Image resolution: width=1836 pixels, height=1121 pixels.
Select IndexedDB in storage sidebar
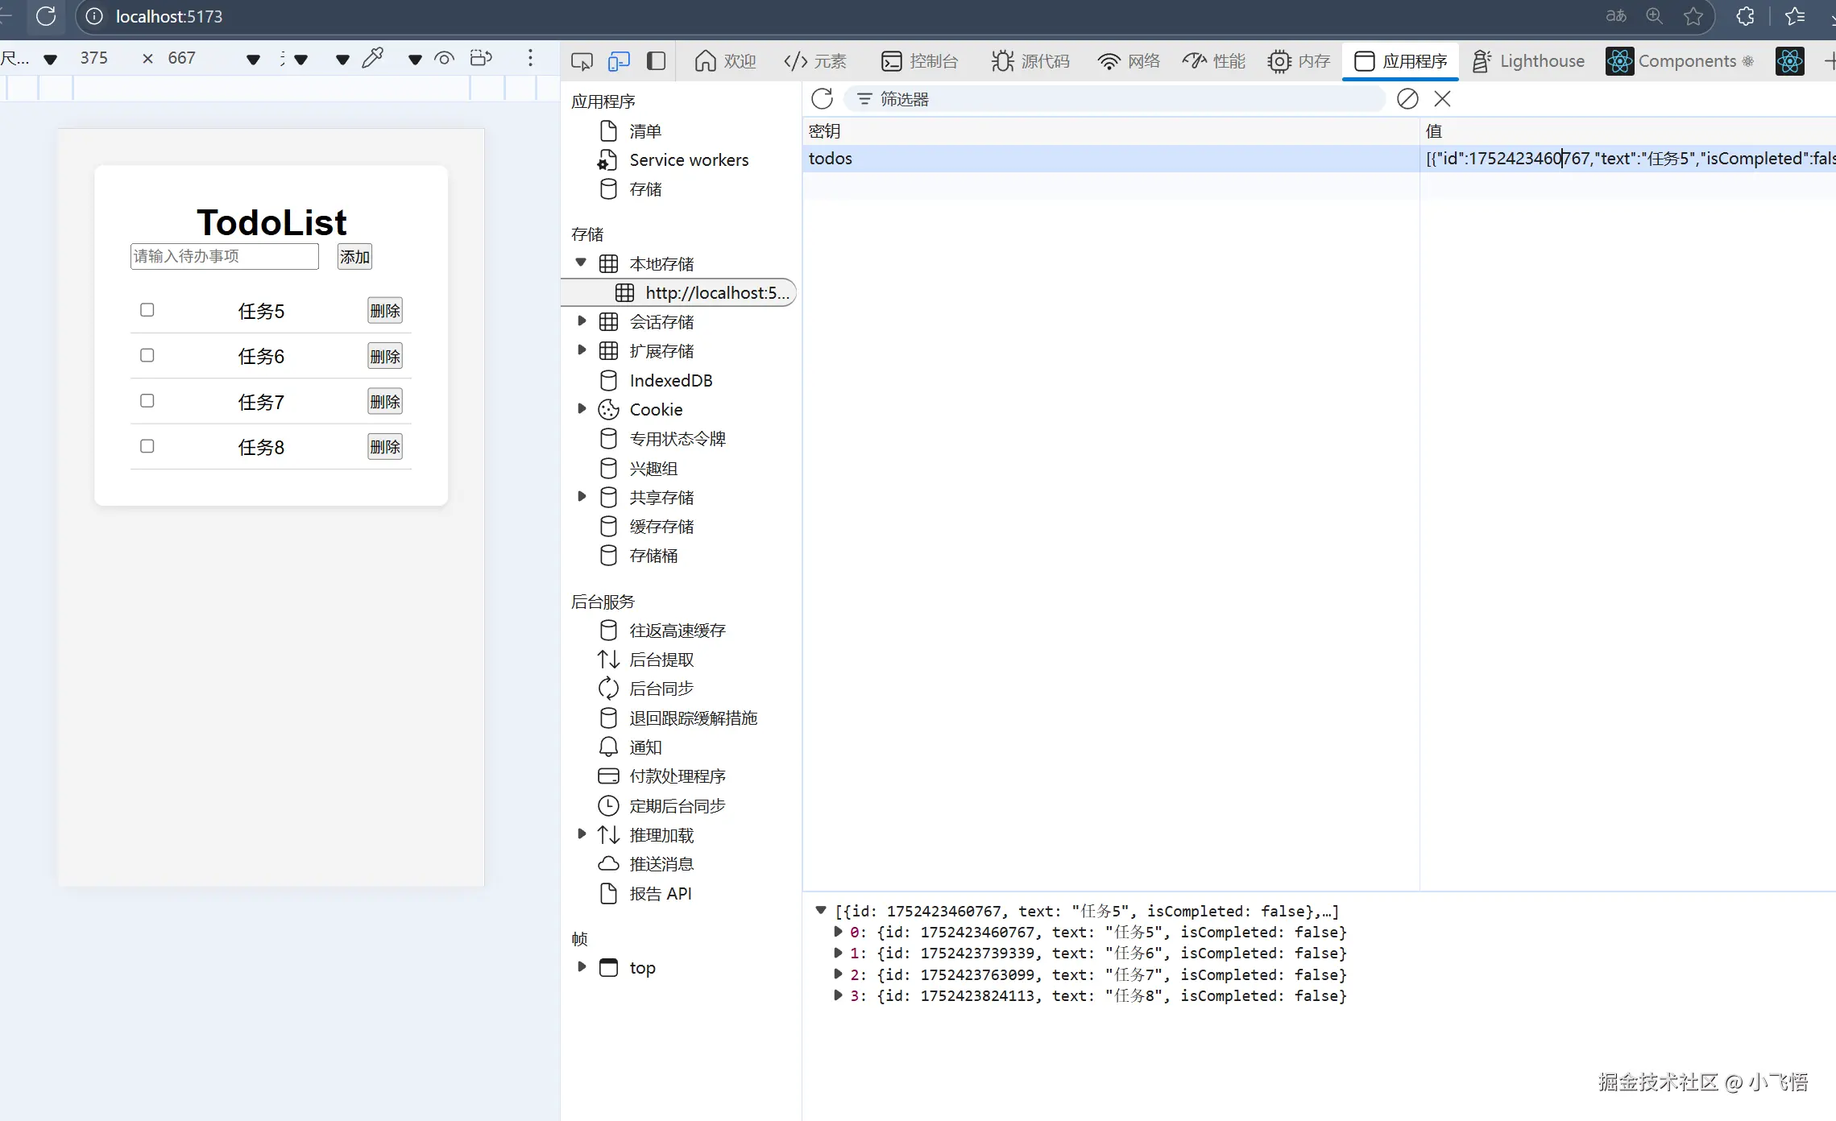click(670, 380)
